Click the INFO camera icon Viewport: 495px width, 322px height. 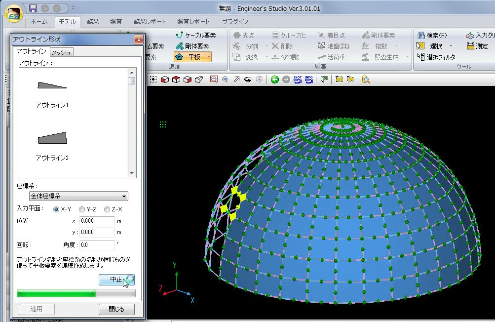pyautogui.click(x=309, y=80)
